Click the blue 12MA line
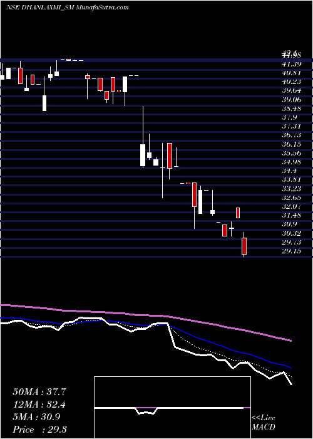 tap(195, 337)
